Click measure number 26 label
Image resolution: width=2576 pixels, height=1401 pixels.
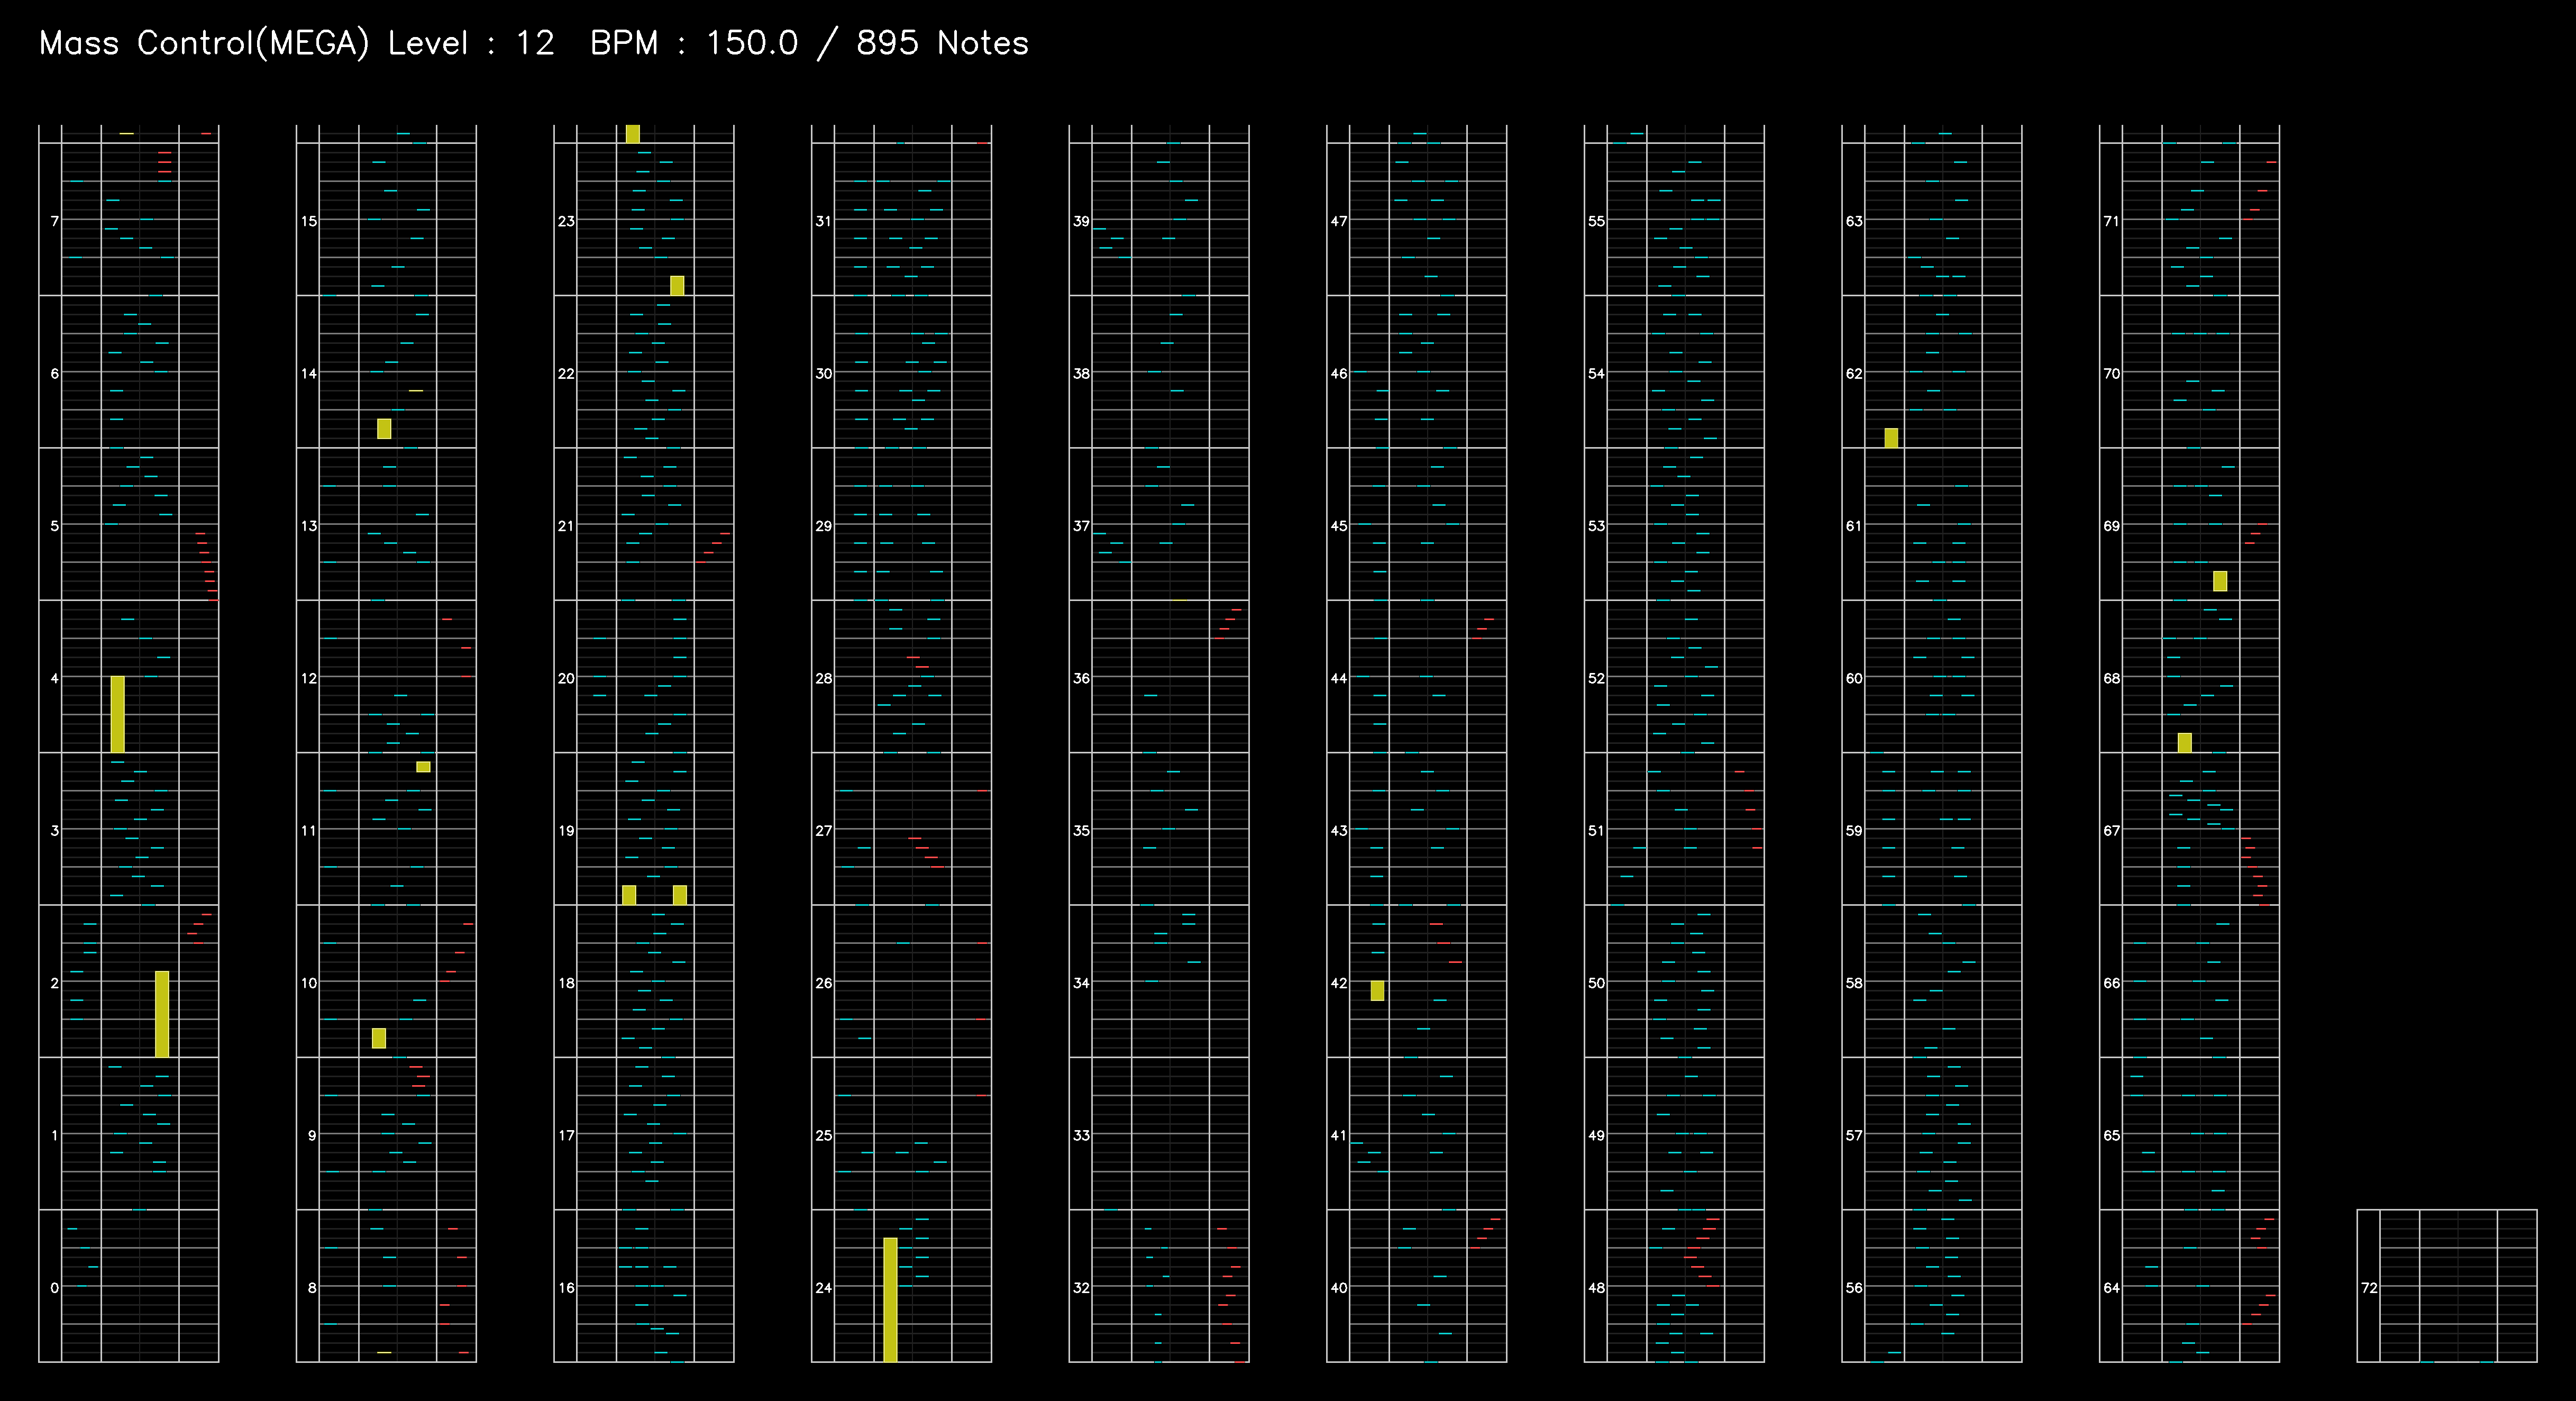(824, 983)
